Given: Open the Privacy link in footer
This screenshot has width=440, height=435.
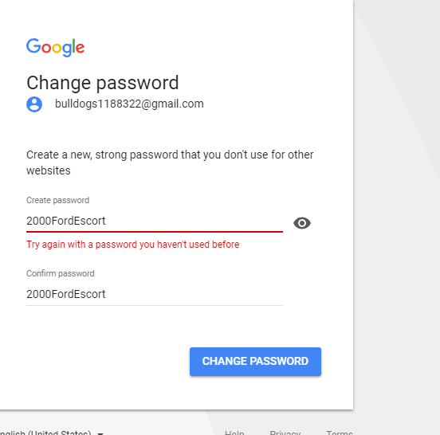Looking at the screenshot, I should 285,433.
